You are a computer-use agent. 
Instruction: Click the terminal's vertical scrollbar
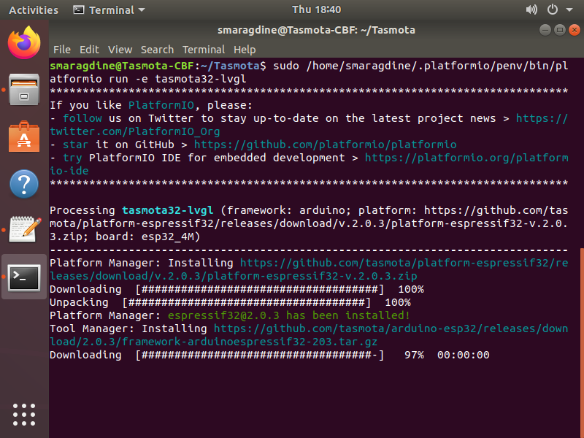[582, 342]
